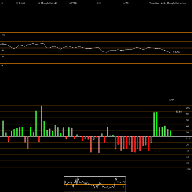Click the -100 label on the MR axis
The height and width of the screenshot is (192, 192).
(188, 169)
